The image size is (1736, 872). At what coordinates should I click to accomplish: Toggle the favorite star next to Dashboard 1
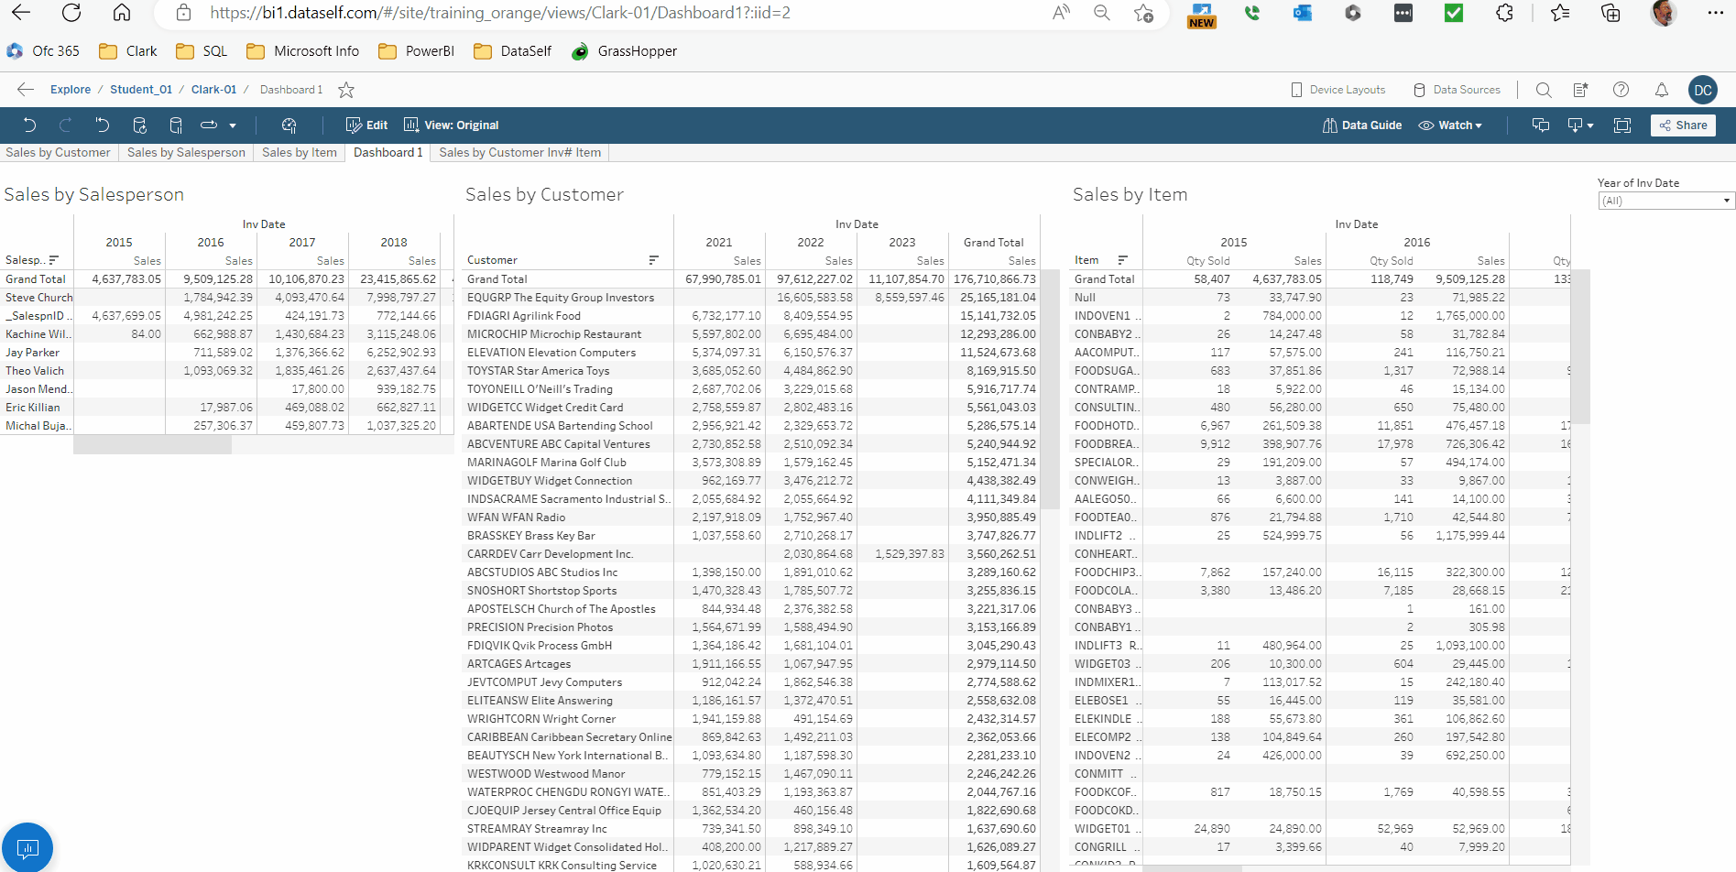[346, 90]
